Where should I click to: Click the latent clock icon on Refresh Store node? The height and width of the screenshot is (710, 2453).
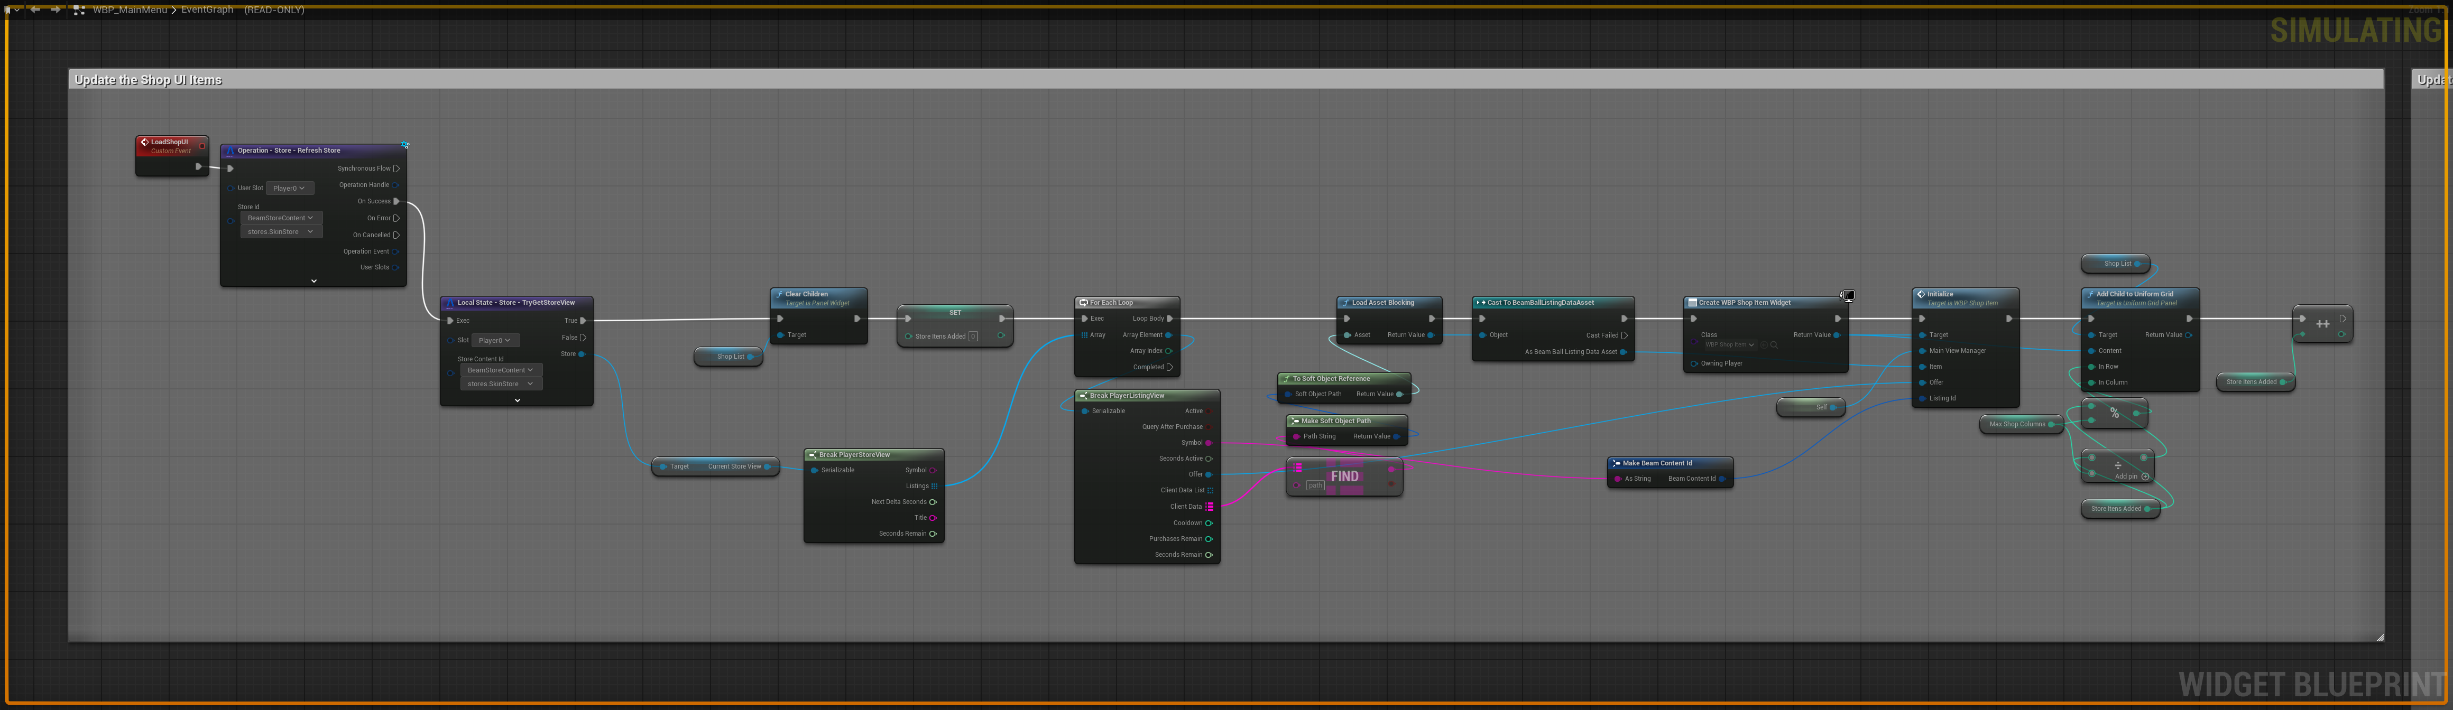405,145
